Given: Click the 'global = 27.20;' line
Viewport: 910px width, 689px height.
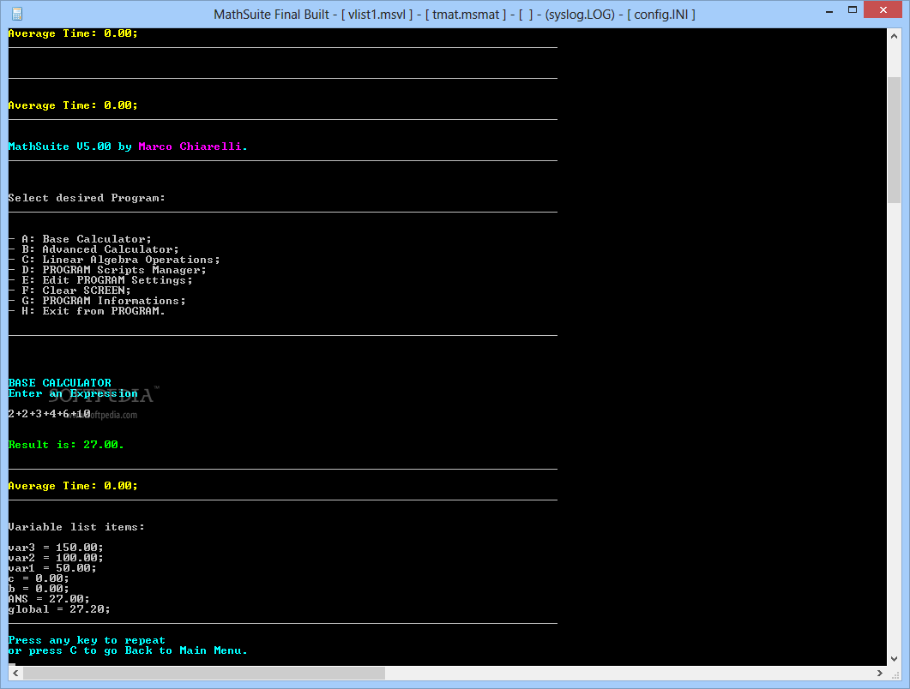Looking at the screenshot, I should pos(59,609).
